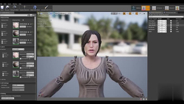The width and height of the screenshot is (184, 104).
Task: Switch to Animation editor mode
Action: (157, 8)
